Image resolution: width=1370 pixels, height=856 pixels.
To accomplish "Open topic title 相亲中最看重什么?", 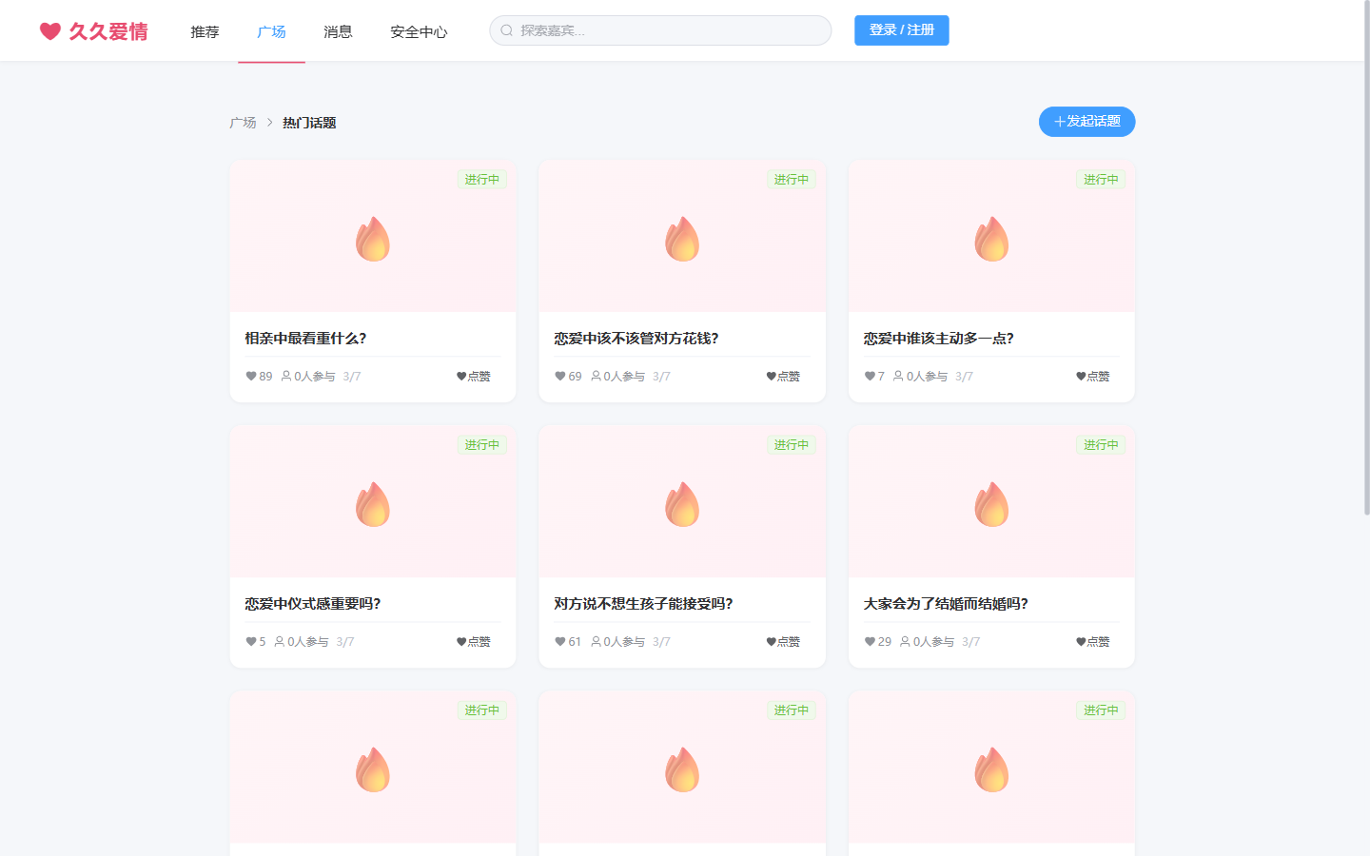I will pos(305,339).
